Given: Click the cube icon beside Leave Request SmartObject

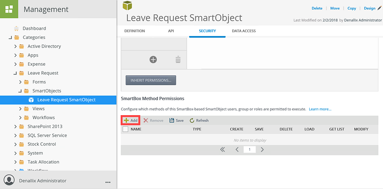Looking at the screenshot, I should [31, 100].
